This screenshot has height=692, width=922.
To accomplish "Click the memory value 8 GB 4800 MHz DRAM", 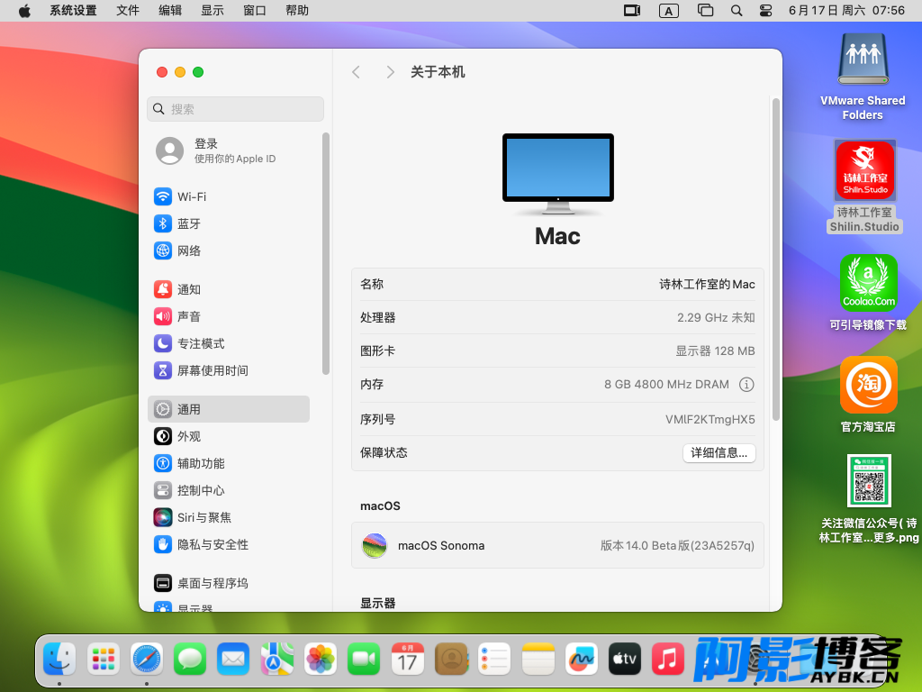I will click(x=666, y=384).
